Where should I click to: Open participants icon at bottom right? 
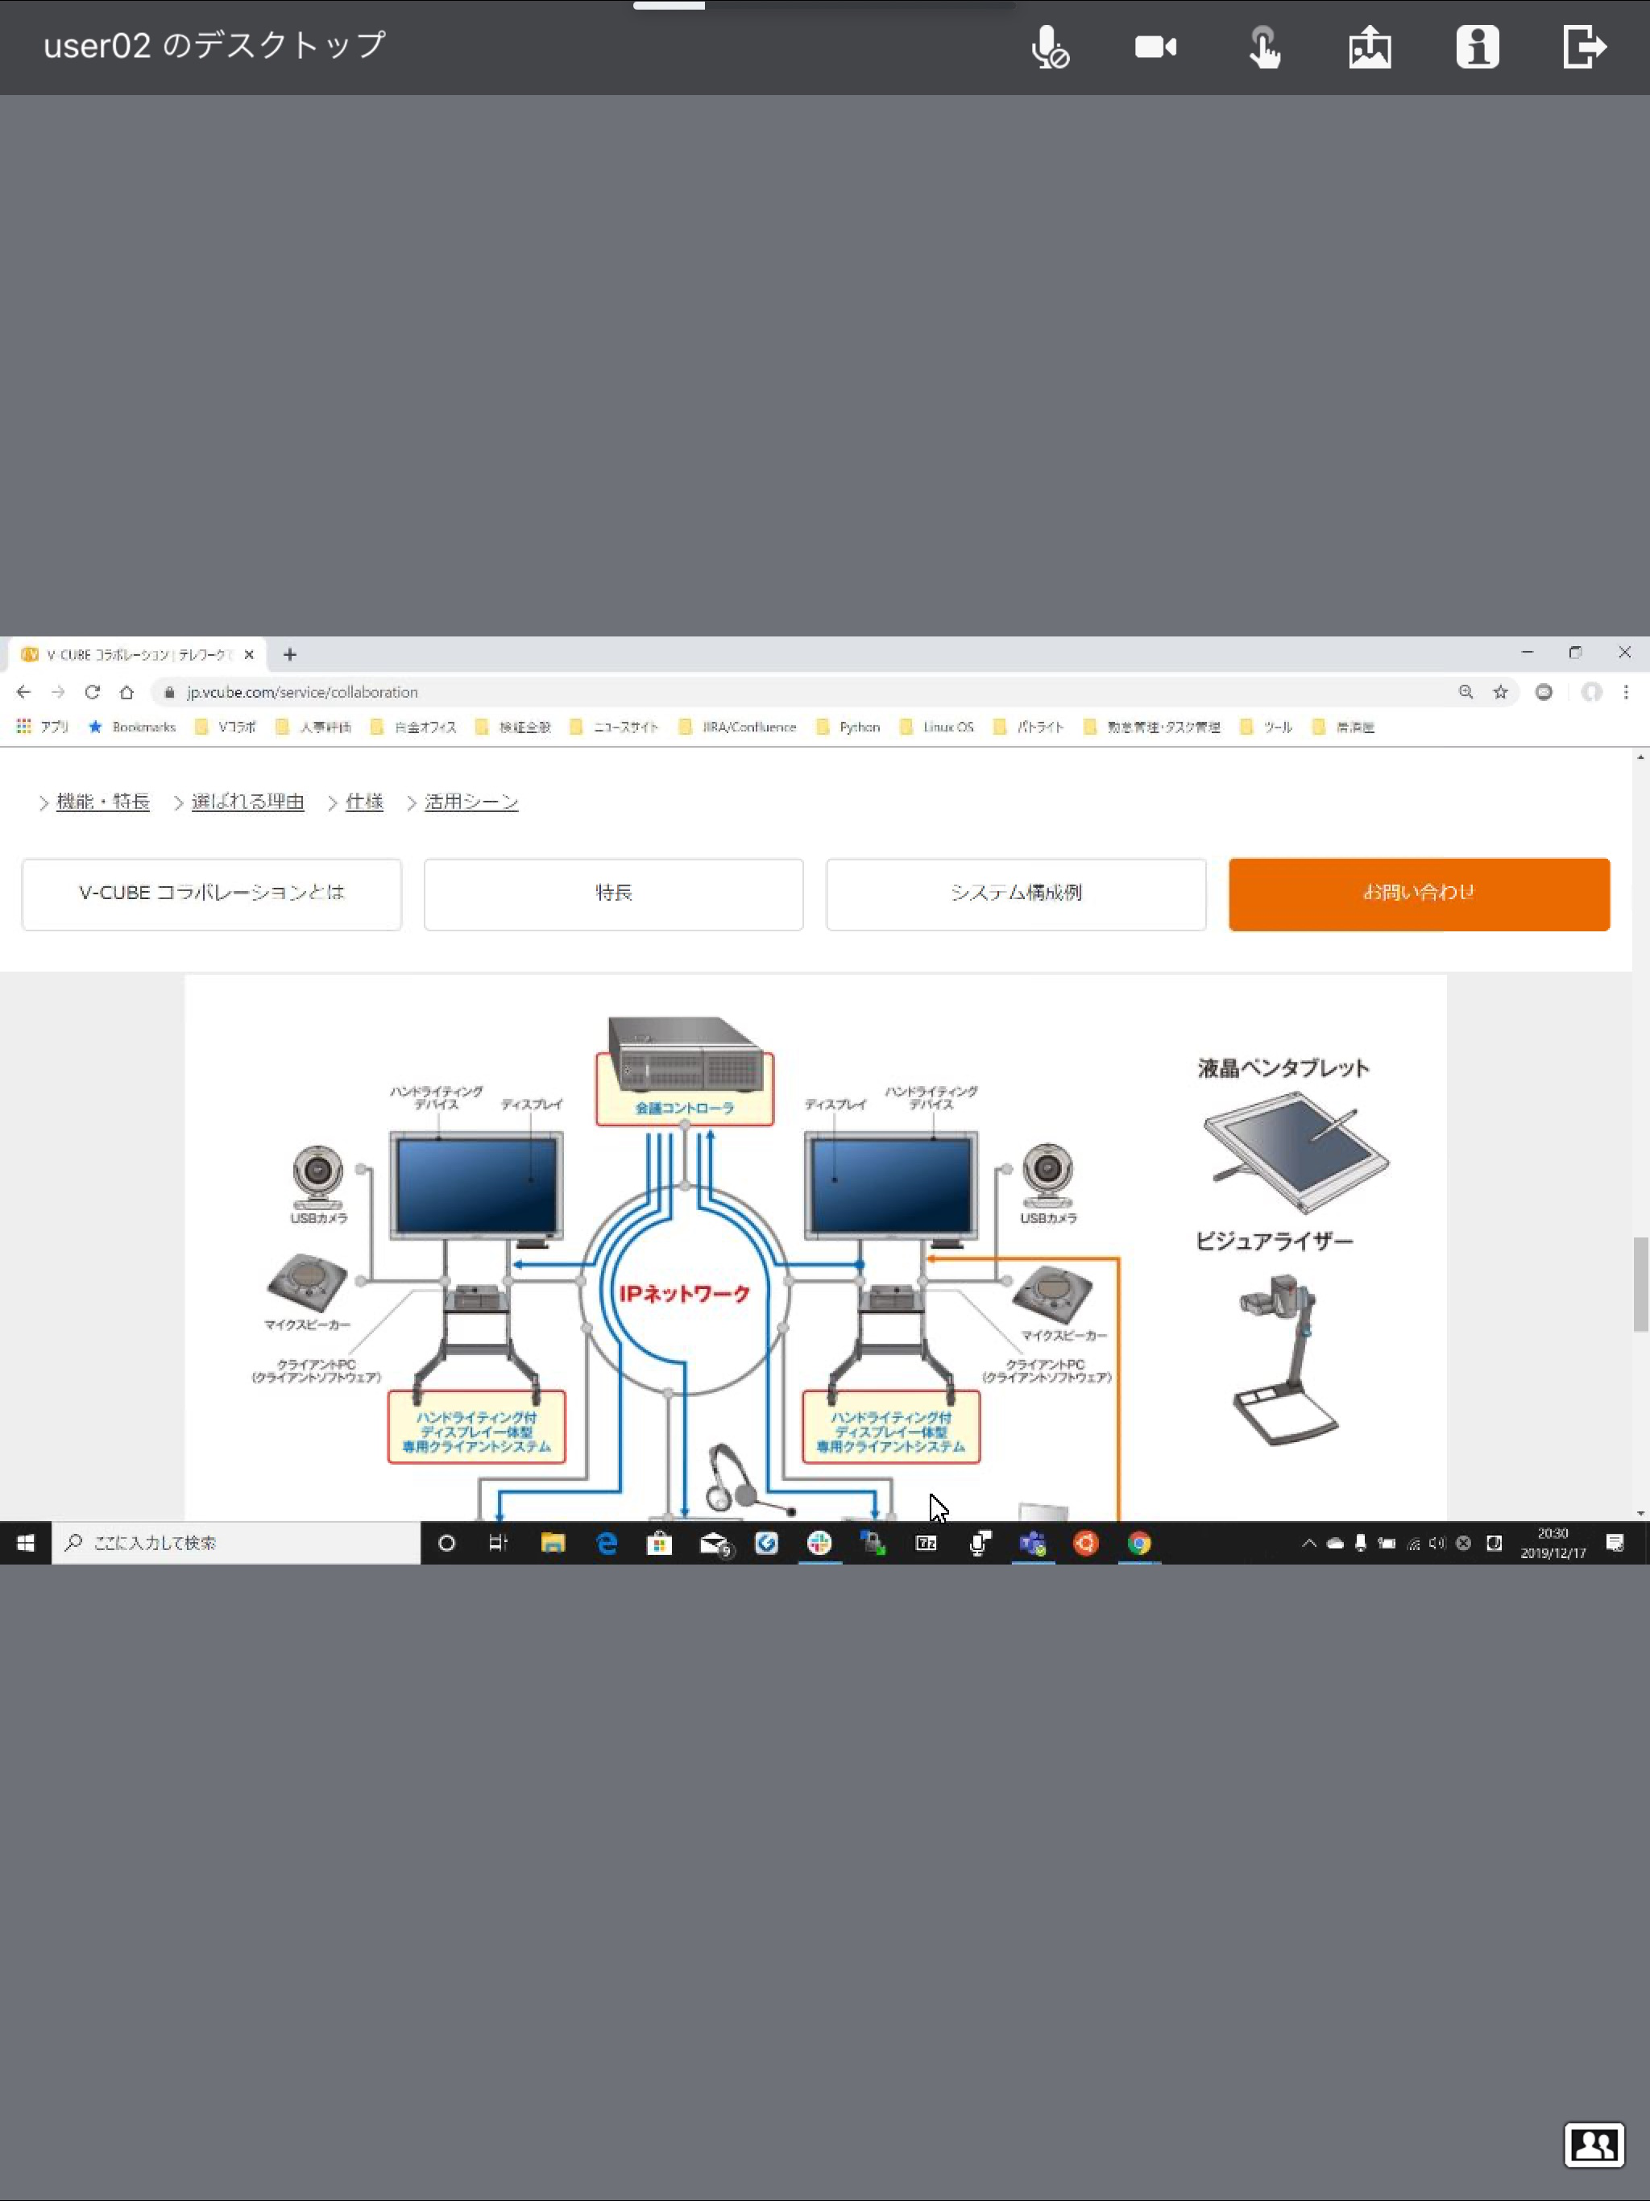1594,2145
